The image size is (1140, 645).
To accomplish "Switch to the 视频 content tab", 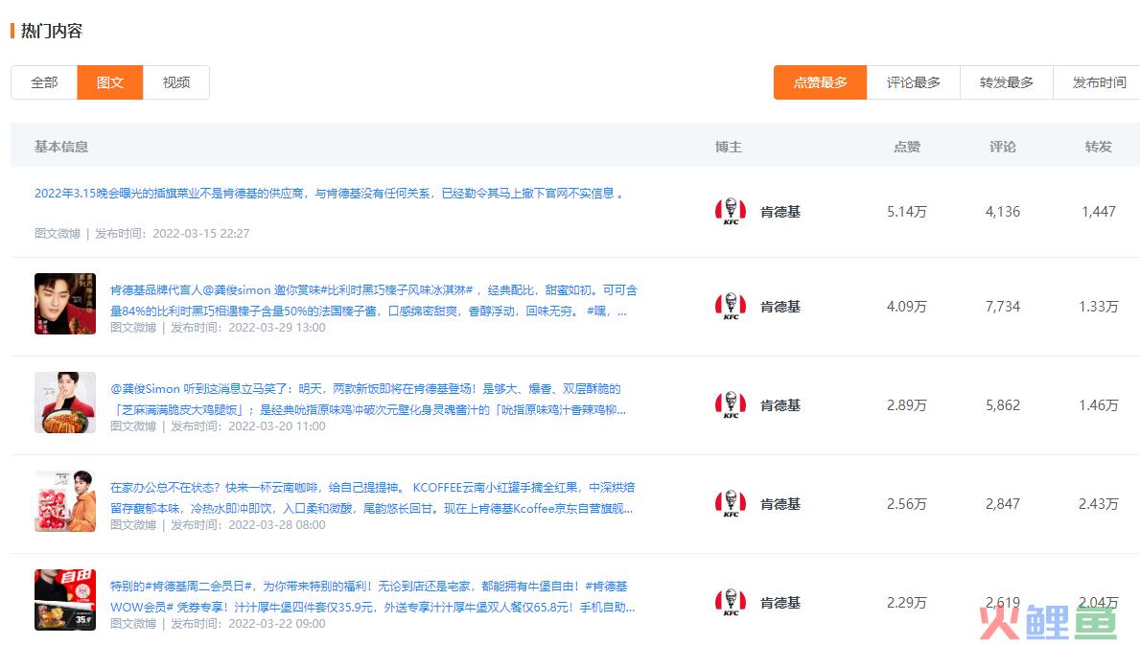I will point(176,82).
